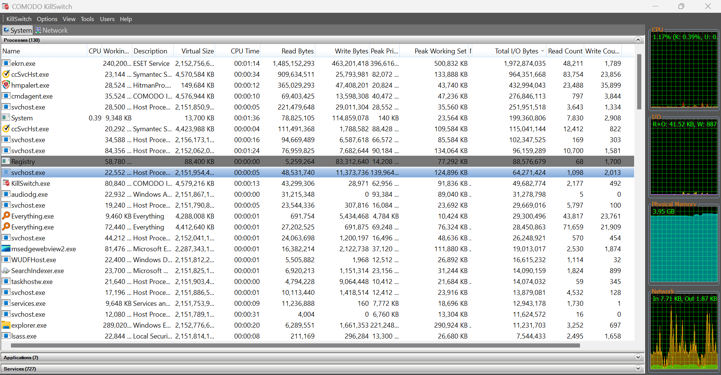Screen dimensions: 721x375
Task: Click the icon beside the System process
Action: click(6, 118)
